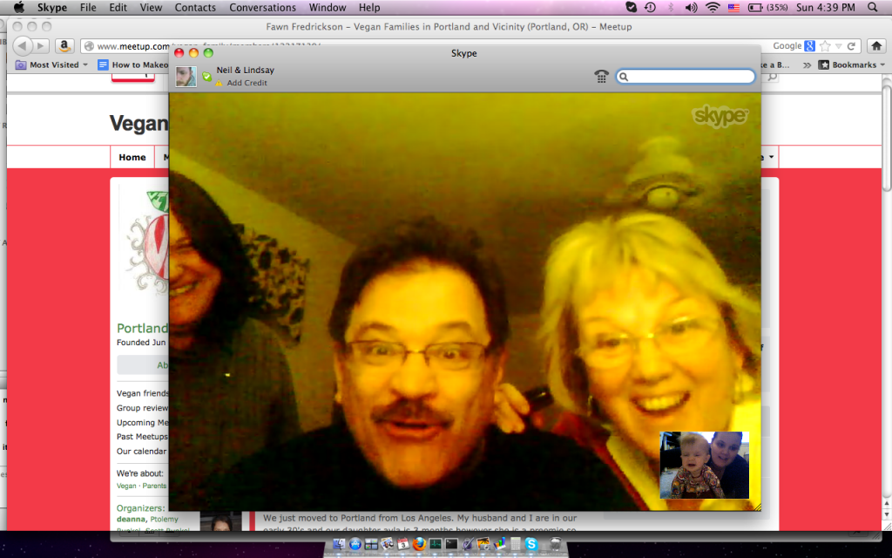The width and height of the screenshot is (892, 558).
Task: Click the Vegan group title heading
Action: [x=139, y=123]
